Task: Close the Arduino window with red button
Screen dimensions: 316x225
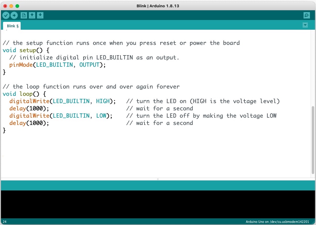Action: click(5, 6)
